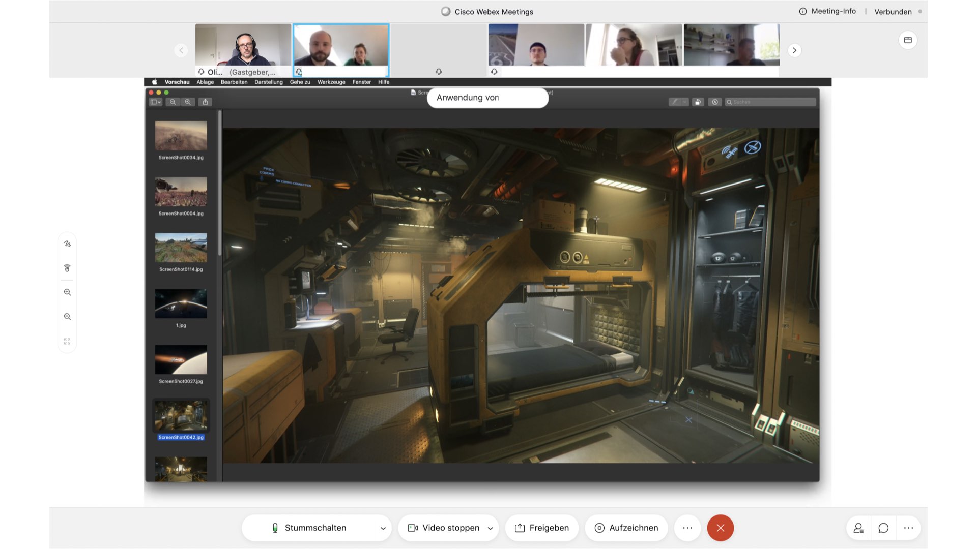Leave the meeting with red button

point(720,528)
